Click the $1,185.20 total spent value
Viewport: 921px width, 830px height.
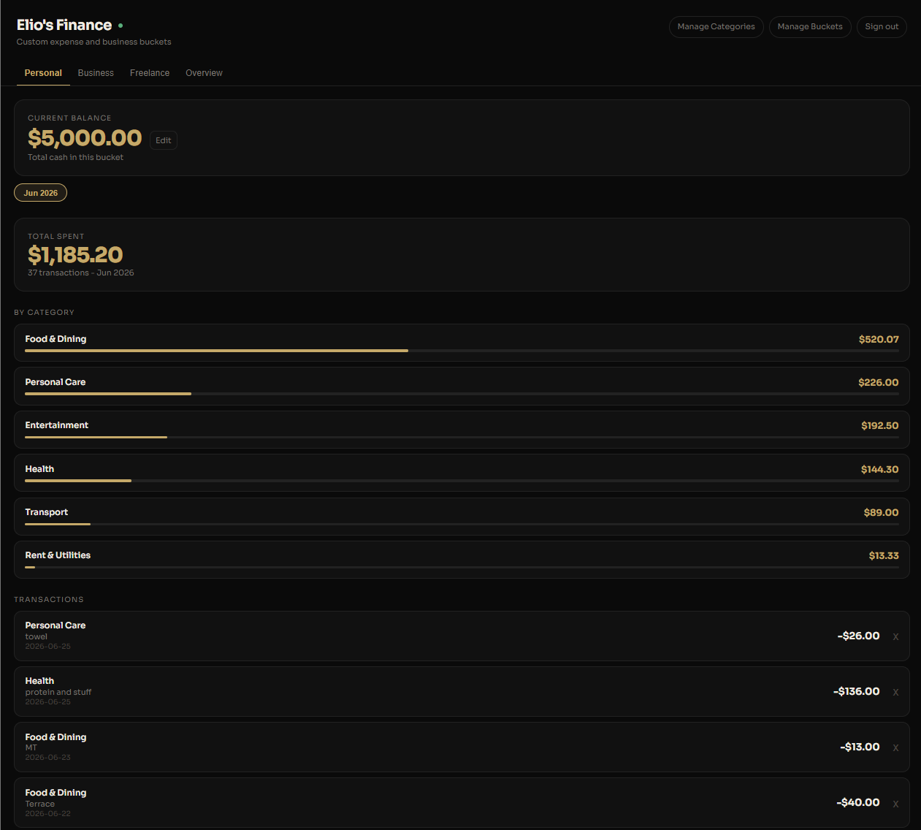click(x=75, y=254)
